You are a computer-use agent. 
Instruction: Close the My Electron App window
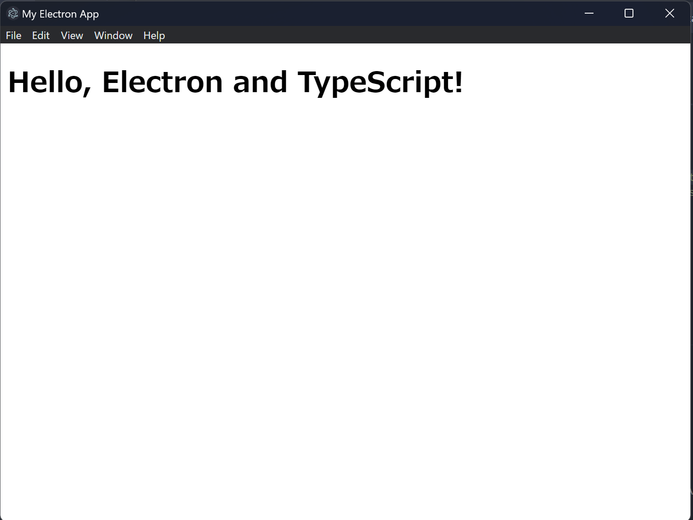(x=669, y=14)
